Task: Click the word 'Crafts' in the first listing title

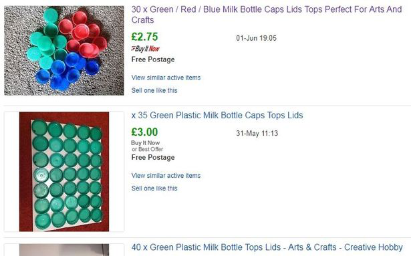Action: 142,20
